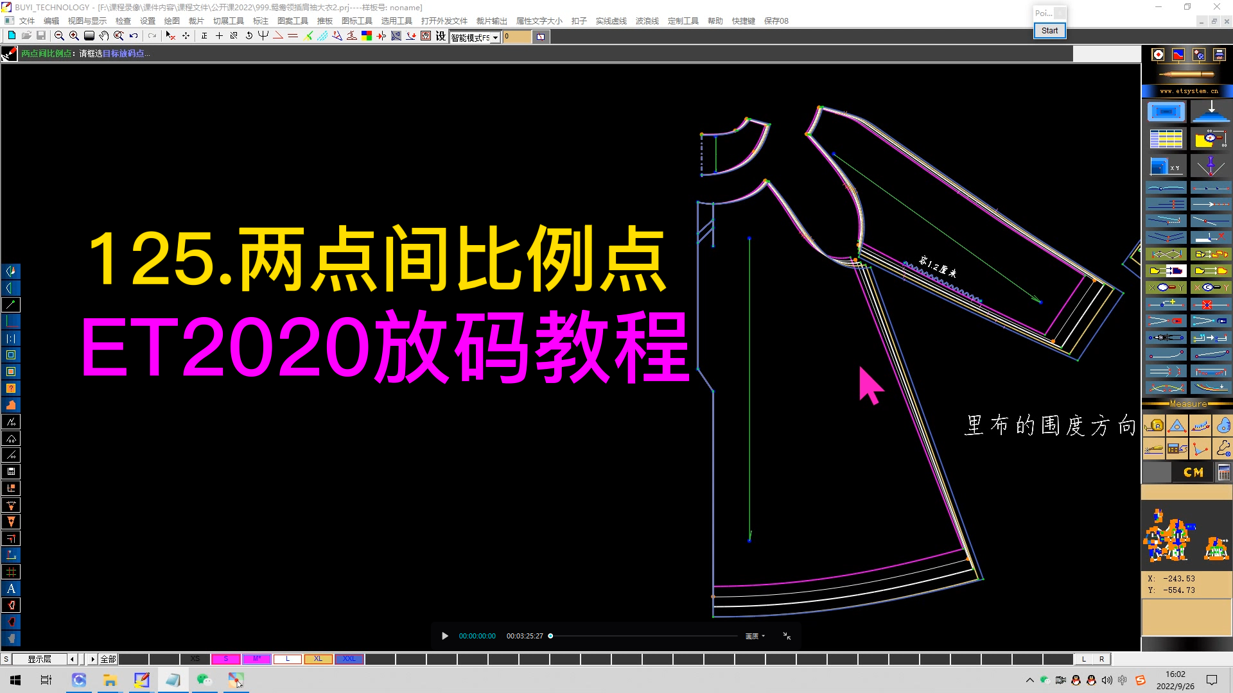Open the 设 settings icon in toolbar

tap(441, 36)
